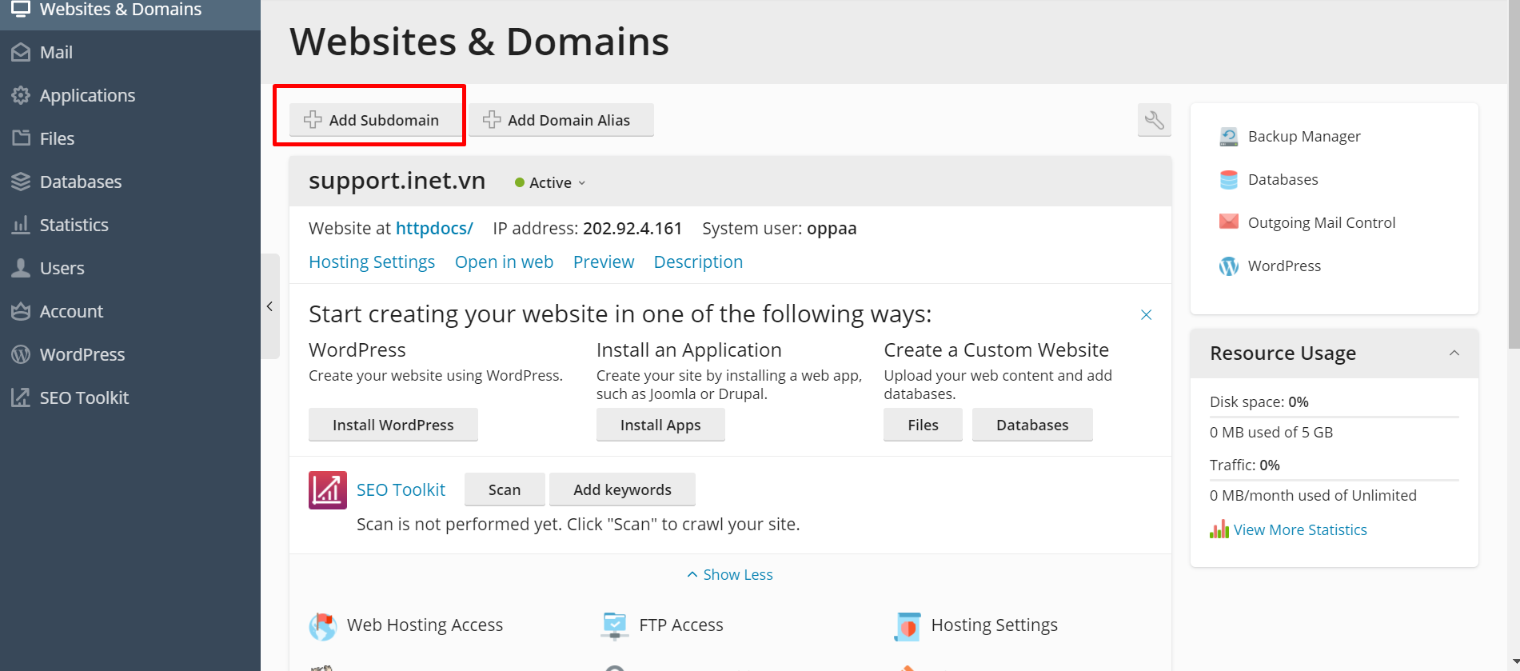The height and width of the screenshot is (671, 1520).
Task: Click the Add Domain Alias button
Action: [x=561, y=120]
